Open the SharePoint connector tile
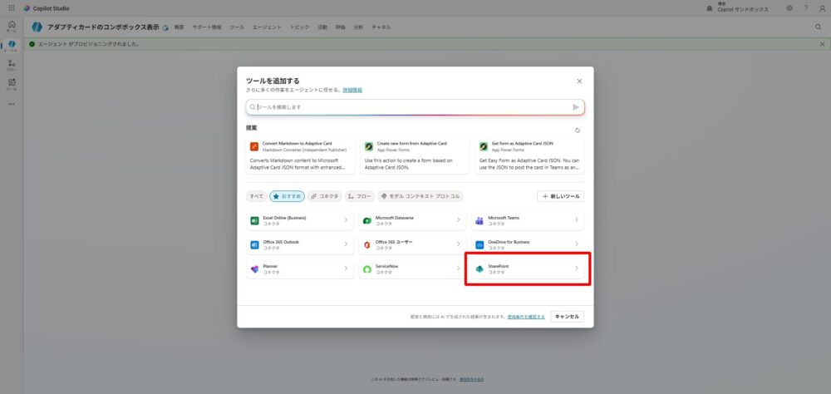The width and height of the screenshot is (831, 394). tap(527, 269)
